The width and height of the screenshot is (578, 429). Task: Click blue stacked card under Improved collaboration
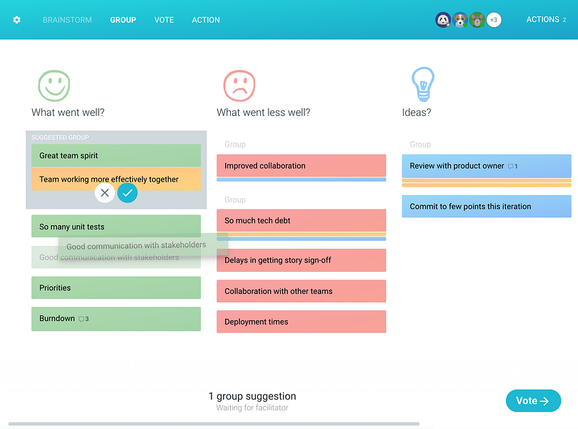[x=302, y=179]
